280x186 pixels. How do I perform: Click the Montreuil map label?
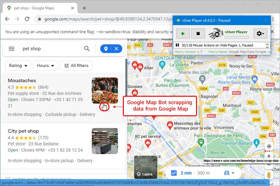point(232,105)
